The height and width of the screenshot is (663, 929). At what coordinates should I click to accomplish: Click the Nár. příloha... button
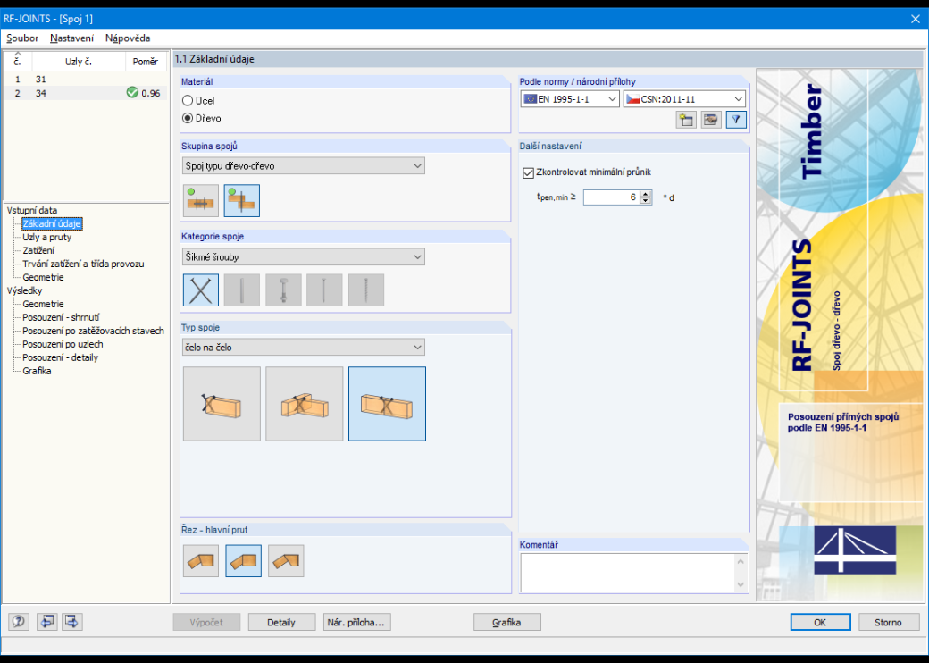(356, 622)
